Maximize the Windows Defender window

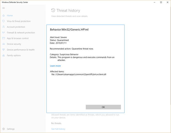coord(161,2)
